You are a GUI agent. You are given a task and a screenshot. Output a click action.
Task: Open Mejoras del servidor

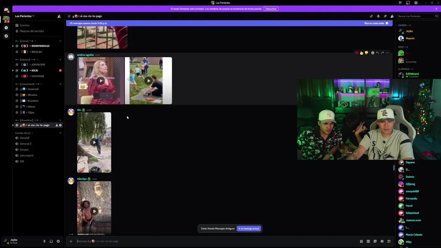pos(38,31)
